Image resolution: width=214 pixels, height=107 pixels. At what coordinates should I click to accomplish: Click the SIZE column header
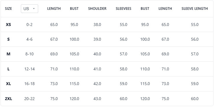coord(8,9)
